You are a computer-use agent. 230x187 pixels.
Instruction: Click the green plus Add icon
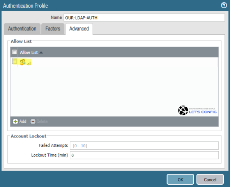(x=16, y=122)
